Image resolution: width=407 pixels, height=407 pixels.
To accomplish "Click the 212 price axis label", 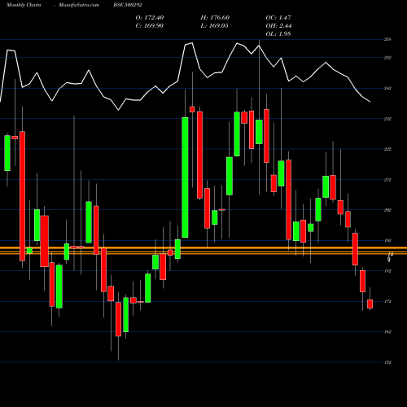I will click(x=387, y=180).
